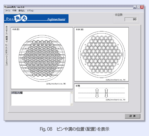The width and height of the screenshot is (149, 136).
Task: Select pin number 1 in left diagram
Action: coord(34,42)
